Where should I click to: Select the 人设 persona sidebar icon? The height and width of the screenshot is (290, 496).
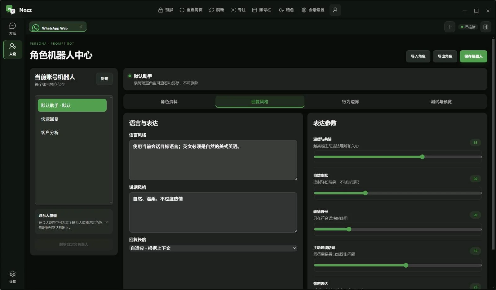[12, 49]
